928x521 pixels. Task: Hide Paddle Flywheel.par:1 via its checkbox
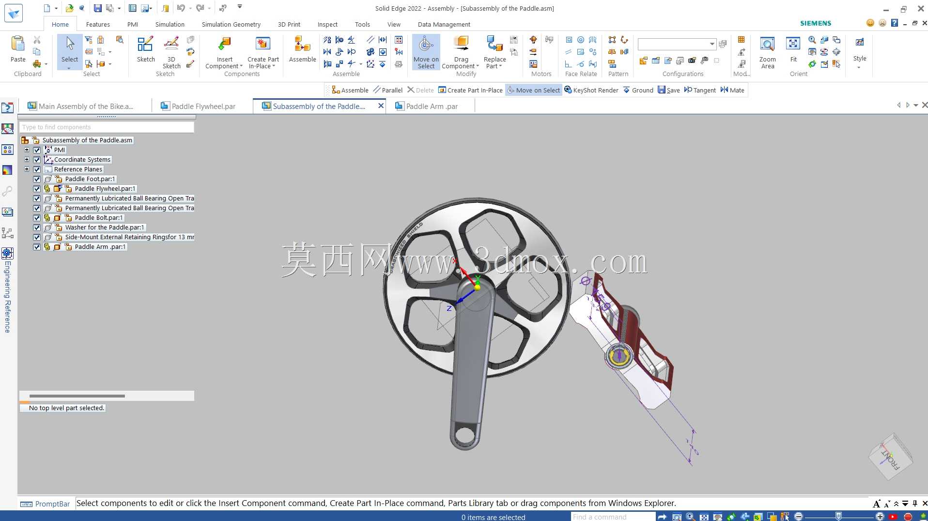coord(37,189)
